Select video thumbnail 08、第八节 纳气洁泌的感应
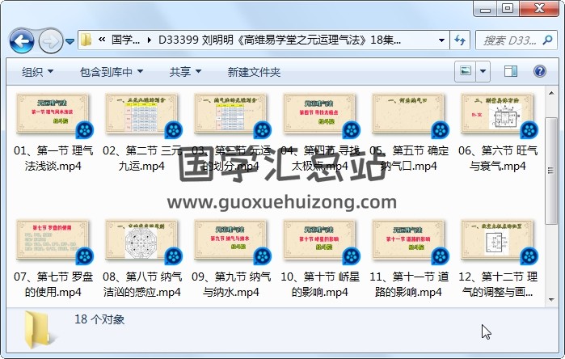The image size is (565, 359). pos(141,240)
